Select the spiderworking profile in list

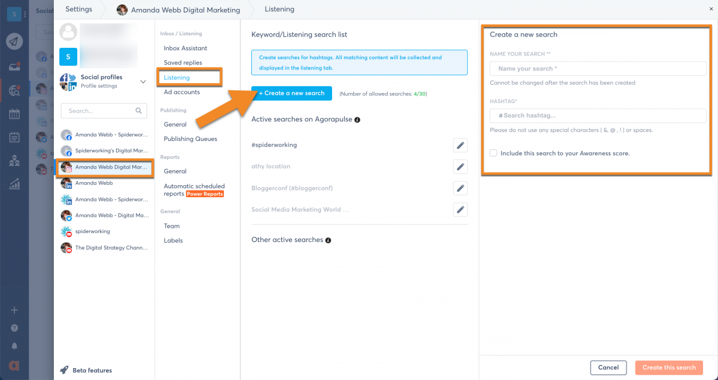[x=92, y=231]
